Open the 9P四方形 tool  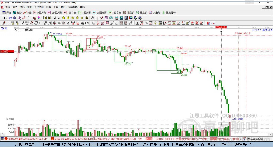pyautogui.click(x=55, y=13)
